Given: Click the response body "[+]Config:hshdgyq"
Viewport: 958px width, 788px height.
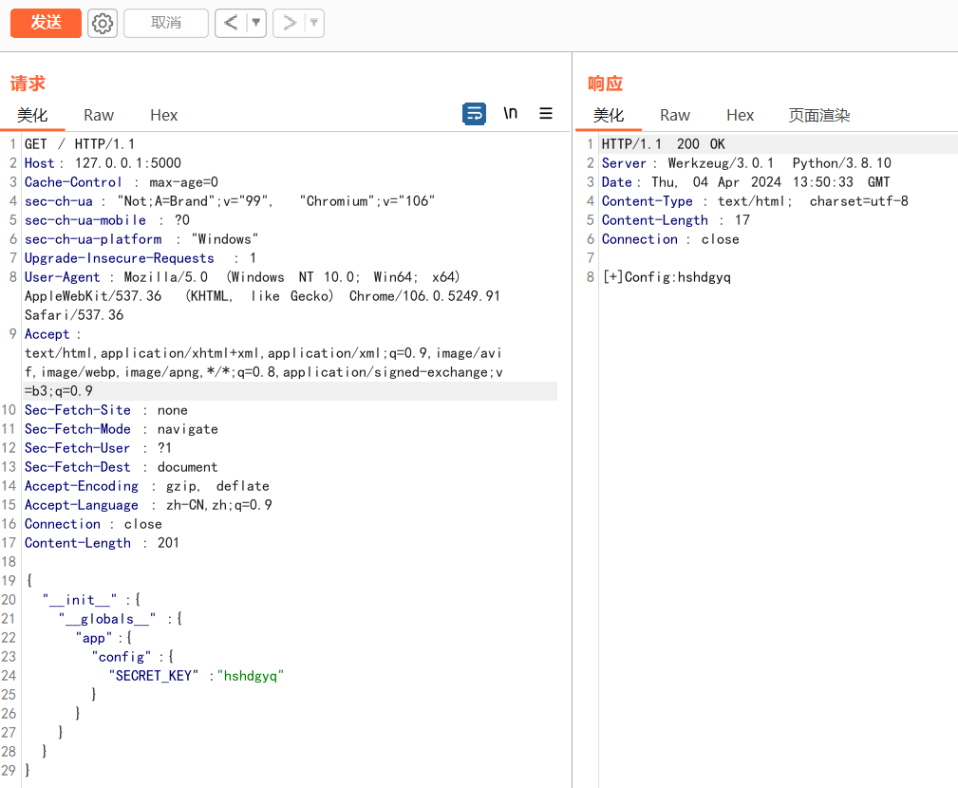Looking at the screenshot, I should pos(667,276).
